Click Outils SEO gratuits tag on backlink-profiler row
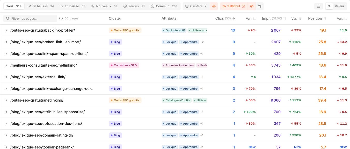The image size is (350, 149). 125,30
